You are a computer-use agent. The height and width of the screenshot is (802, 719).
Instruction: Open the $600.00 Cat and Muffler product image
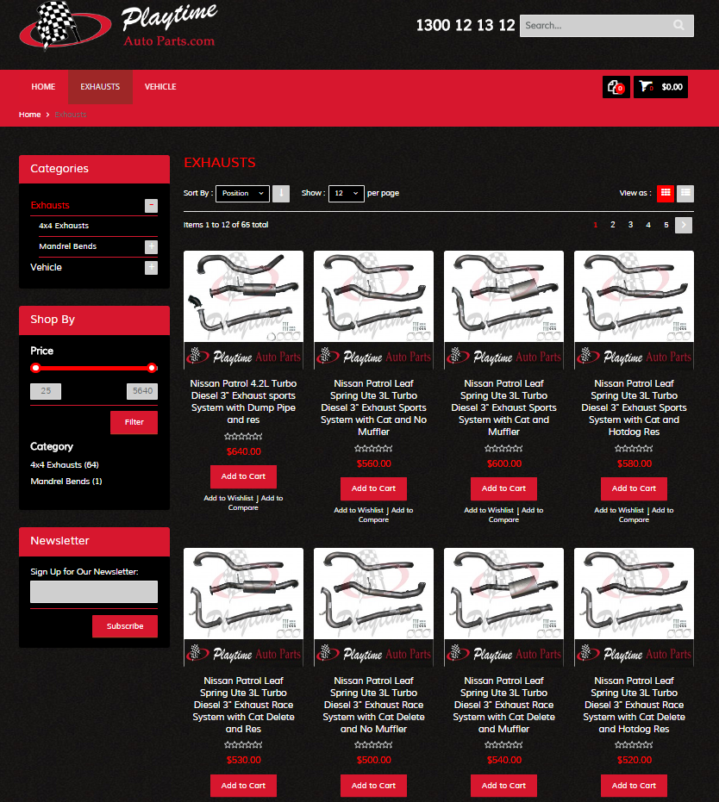[504, 310]
